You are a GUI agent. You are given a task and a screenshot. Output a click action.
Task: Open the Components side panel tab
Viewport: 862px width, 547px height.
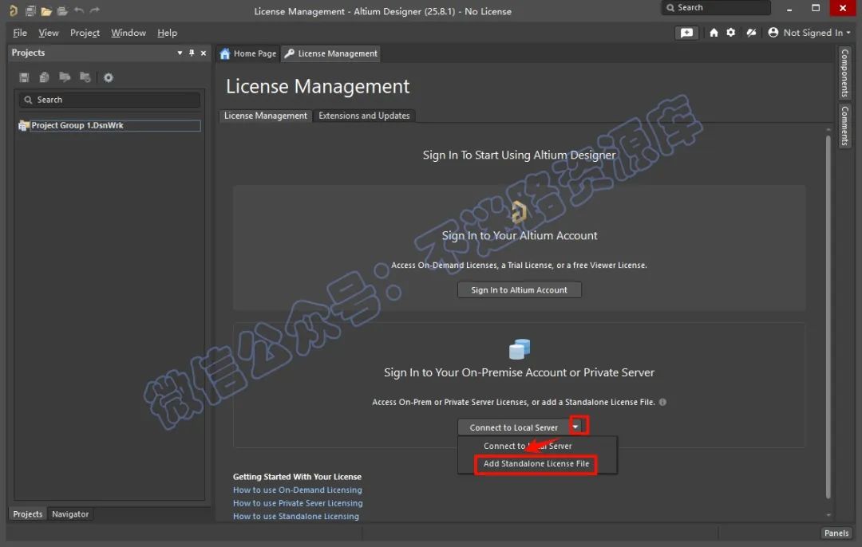(844, 73)
